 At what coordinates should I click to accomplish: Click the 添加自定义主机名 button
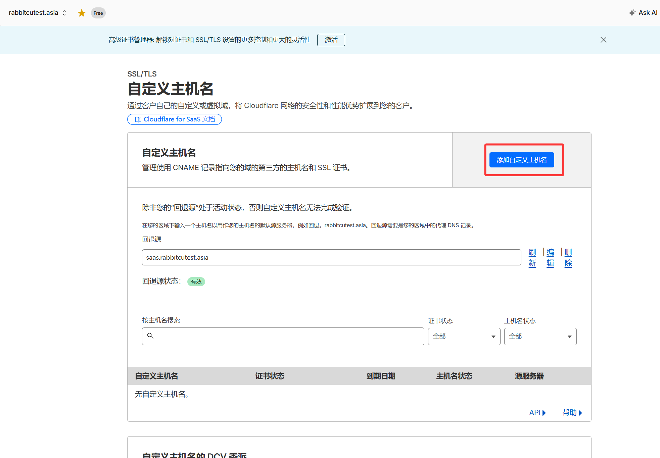521,160
